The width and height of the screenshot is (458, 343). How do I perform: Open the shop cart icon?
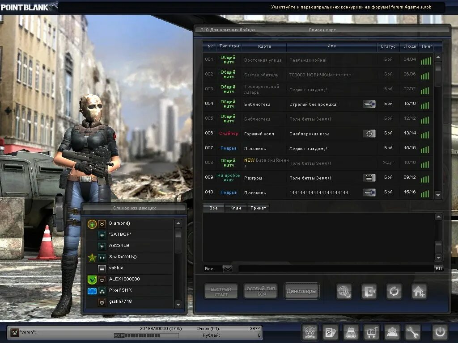click(371, 332)
